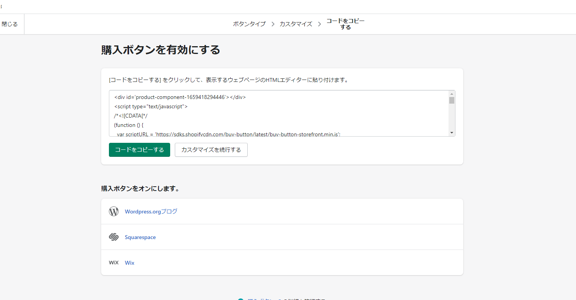
Task: Click the Wix logo icon
Action: point(114,263)
